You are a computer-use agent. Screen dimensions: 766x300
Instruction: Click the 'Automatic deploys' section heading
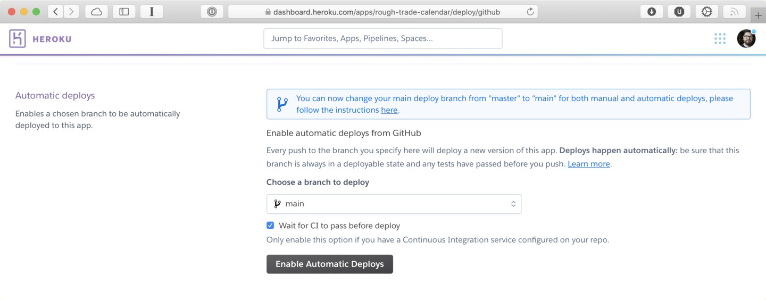pyautogui.click(x=55, y=96)
